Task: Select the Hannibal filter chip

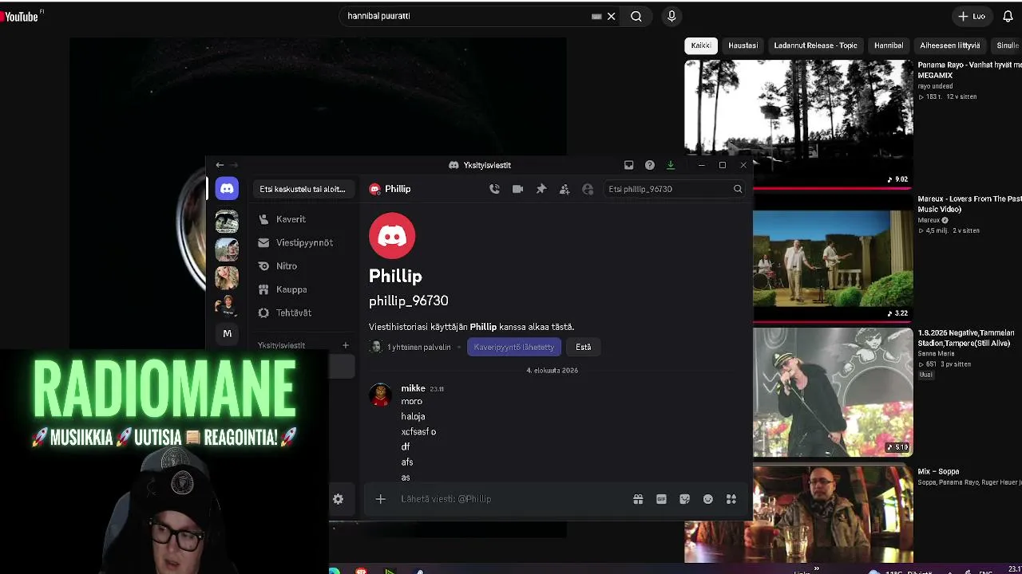Action: [x=889, y=45]
